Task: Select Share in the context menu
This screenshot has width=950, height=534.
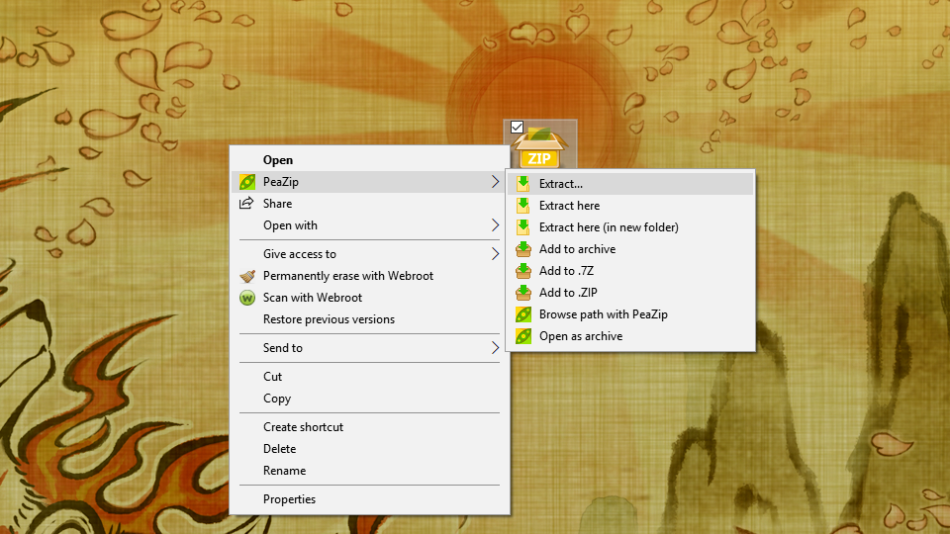Action: point(369,204)
